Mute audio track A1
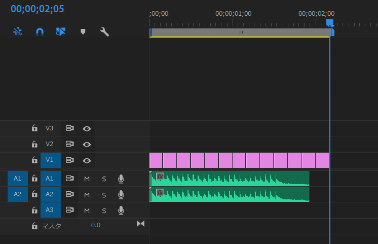 [x=87, y=179]
